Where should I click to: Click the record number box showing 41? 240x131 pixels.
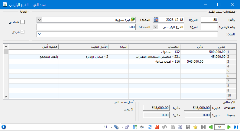220,127
